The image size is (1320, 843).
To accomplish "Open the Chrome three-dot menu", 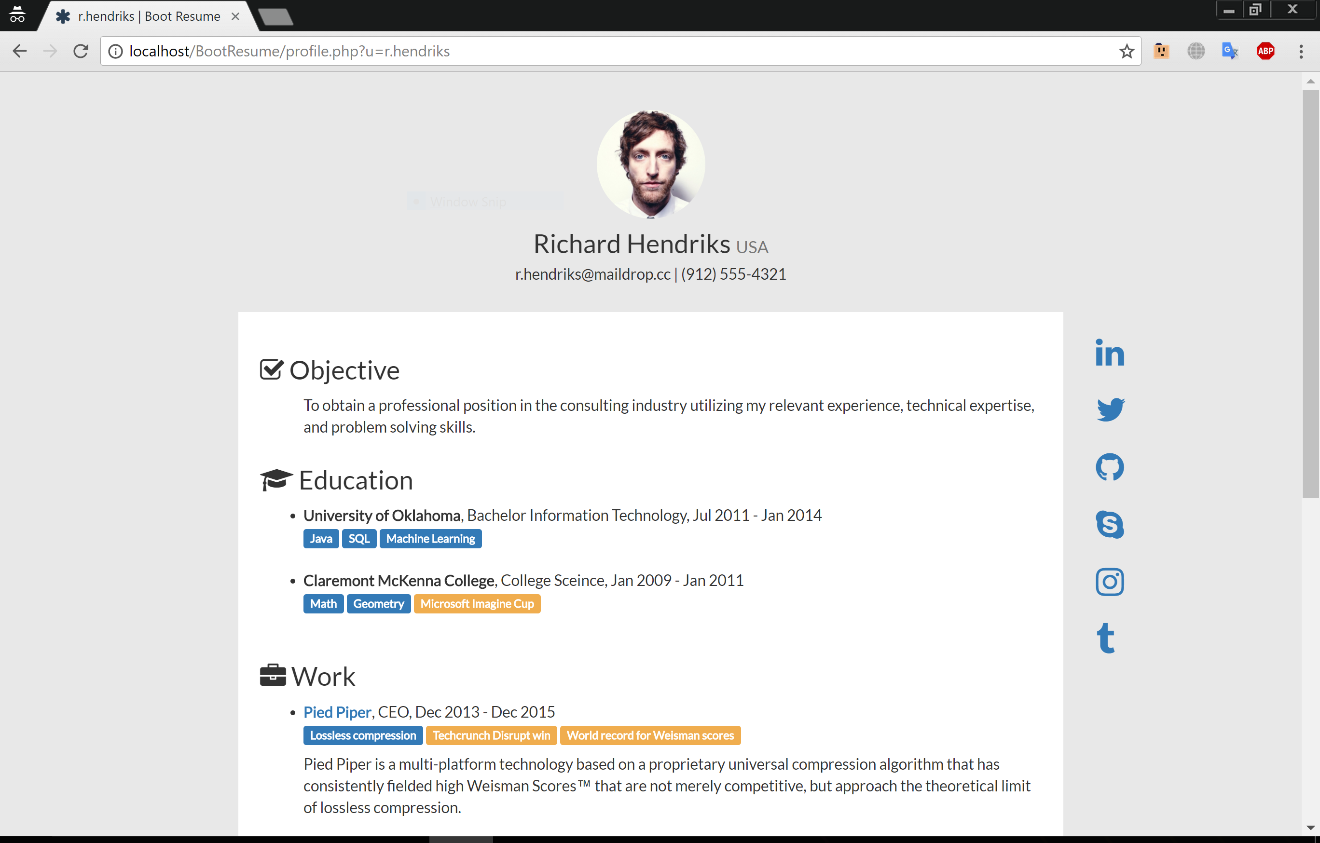I will [1301, 51].
